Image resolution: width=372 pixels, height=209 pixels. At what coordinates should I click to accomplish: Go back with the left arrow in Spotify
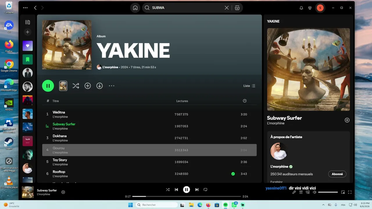pos(35,8)
